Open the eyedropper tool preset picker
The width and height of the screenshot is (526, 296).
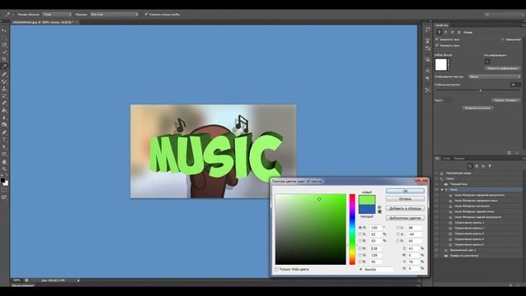click(13, 15)
